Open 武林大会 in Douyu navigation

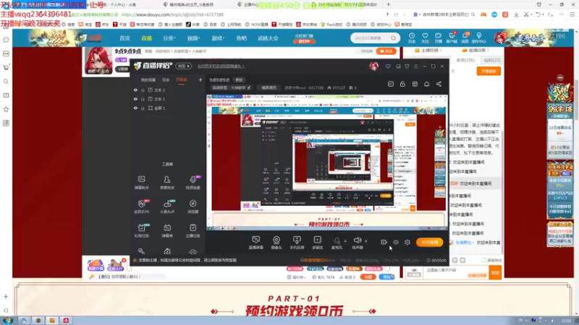(268, 38)
